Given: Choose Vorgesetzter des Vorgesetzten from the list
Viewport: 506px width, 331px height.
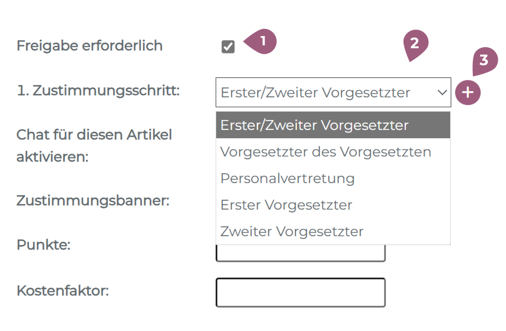Looking at the screenshot, I should point(325,152).
